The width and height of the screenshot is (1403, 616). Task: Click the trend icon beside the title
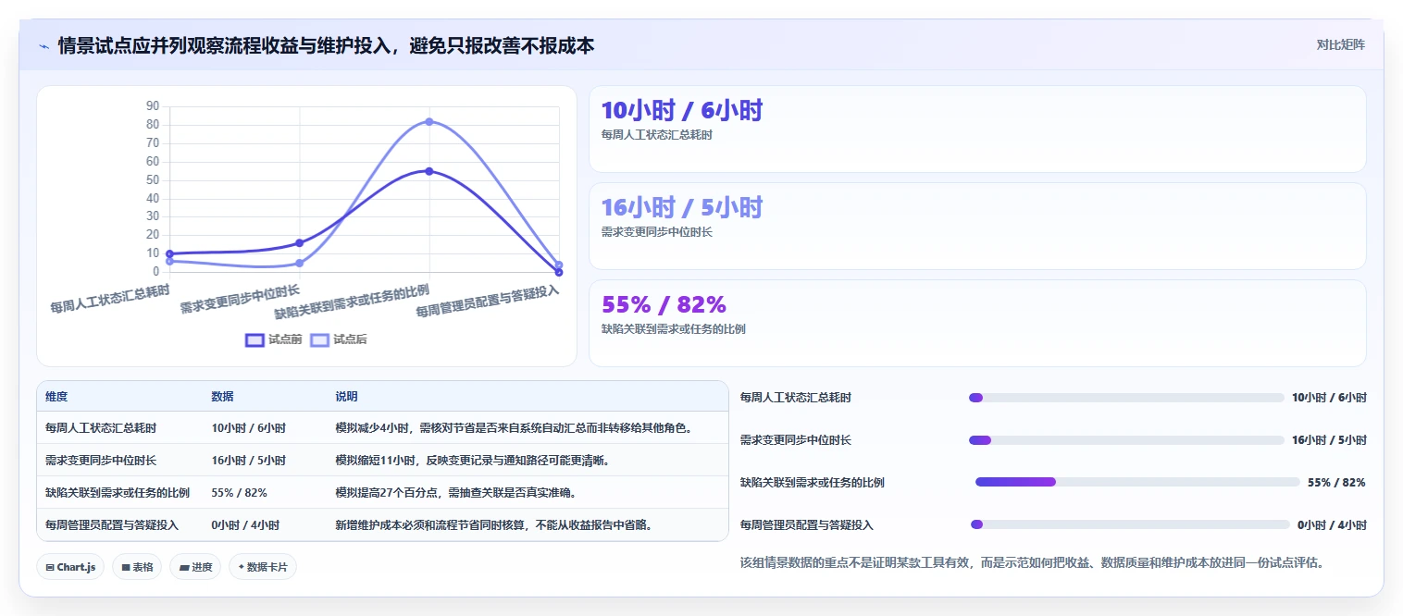click(44, 45)
